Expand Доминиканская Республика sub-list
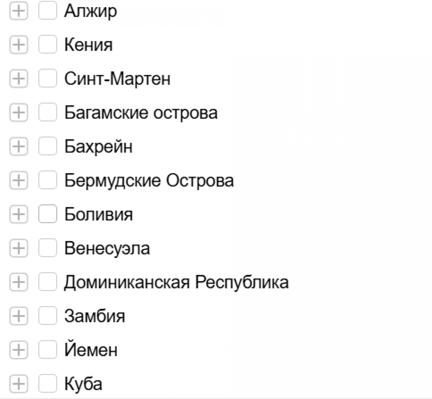This screenshot has height=399, width=432. [x=19, y=282]
